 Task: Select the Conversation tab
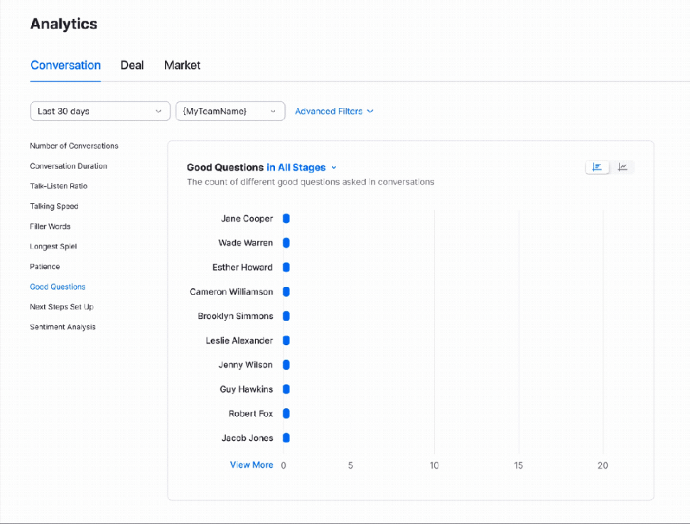coord(65,65)
